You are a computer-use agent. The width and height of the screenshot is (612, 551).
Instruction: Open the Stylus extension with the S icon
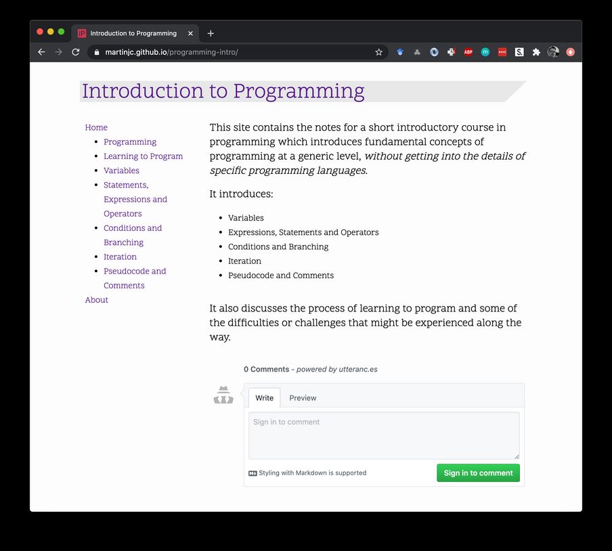pos(519,51)
